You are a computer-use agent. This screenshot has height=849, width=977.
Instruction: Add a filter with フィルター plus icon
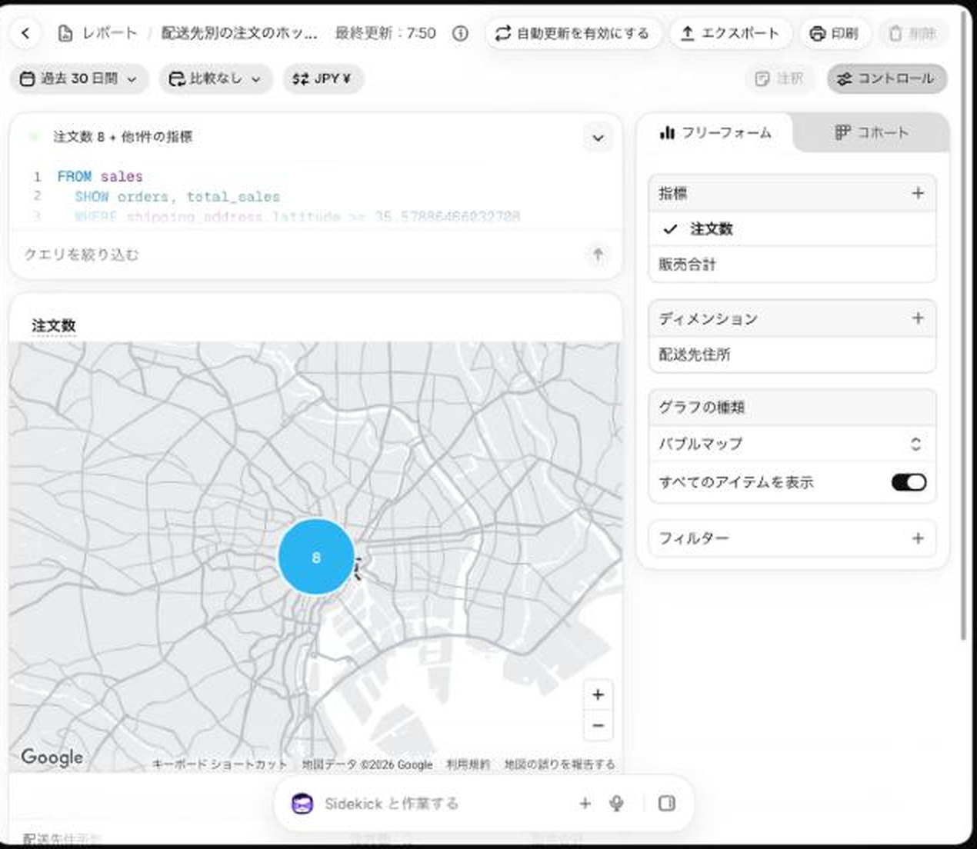tap(918, 538)
